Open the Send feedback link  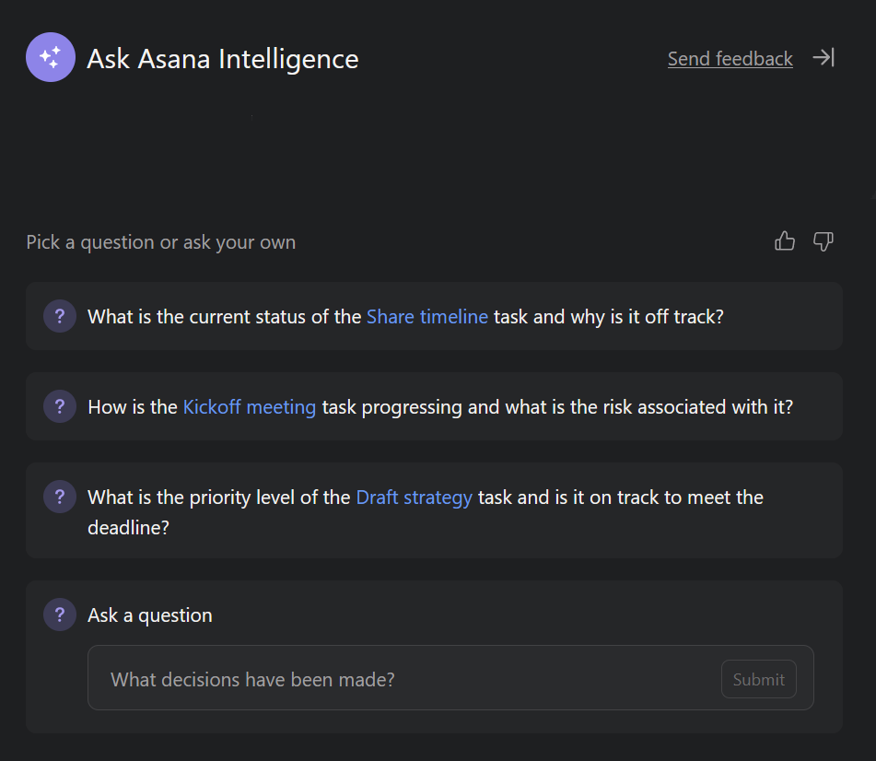(730, 59)
